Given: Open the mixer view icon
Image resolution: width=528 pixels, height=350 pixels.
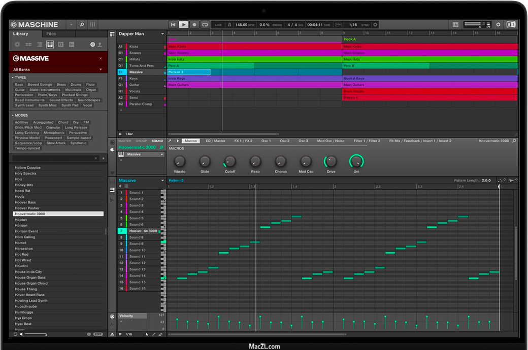Looking at the screenshot, I should [93, 24].
